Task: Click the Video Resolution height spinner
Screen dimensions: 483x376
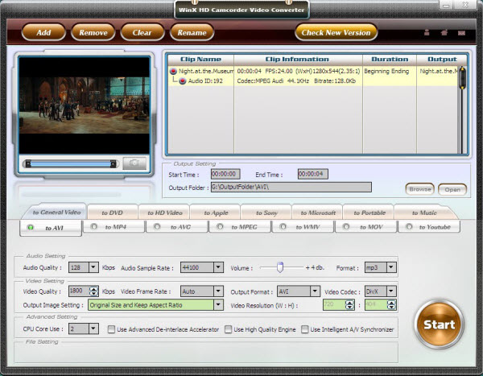Action: [x=391, y=305]
